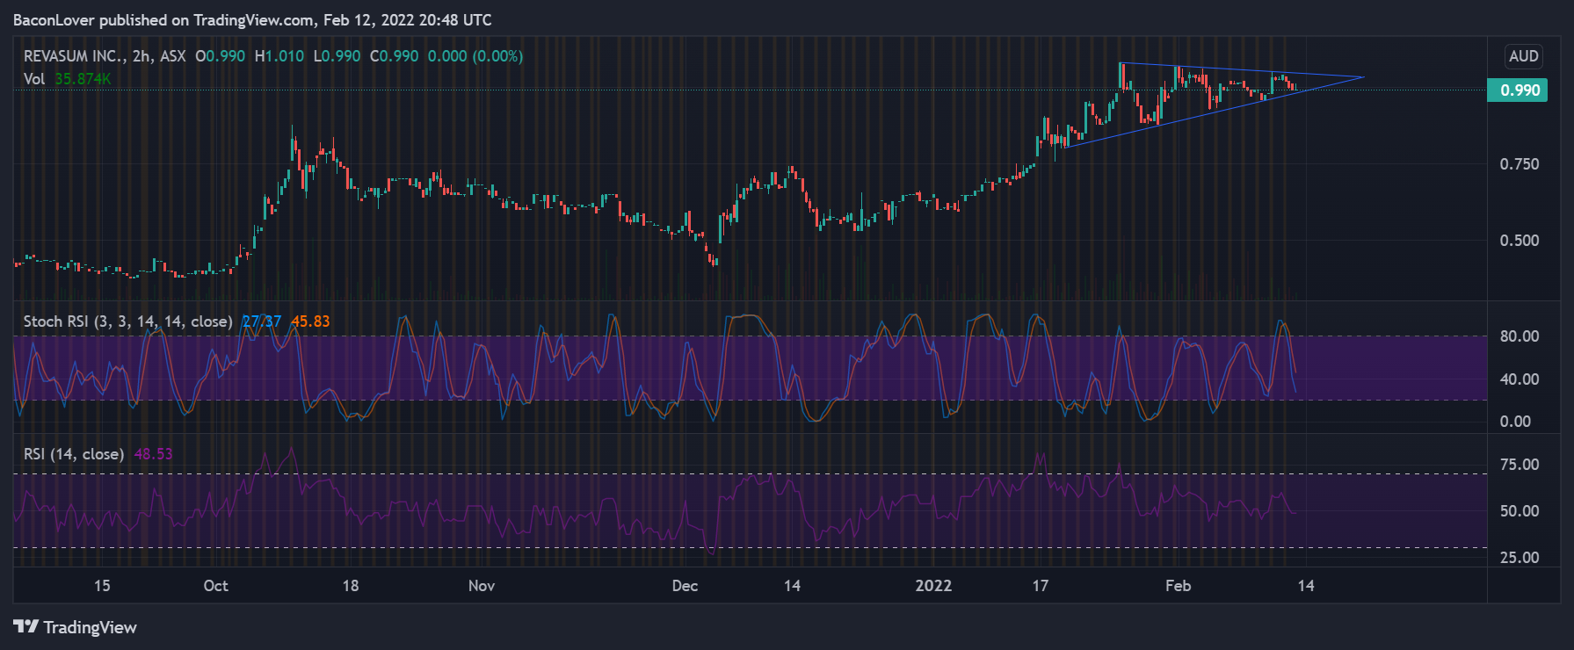Click the REVASUM INC., 2h, ASX title
Image resolution: width=1574 pixels, height=650 pixels.
click(105, 56)
